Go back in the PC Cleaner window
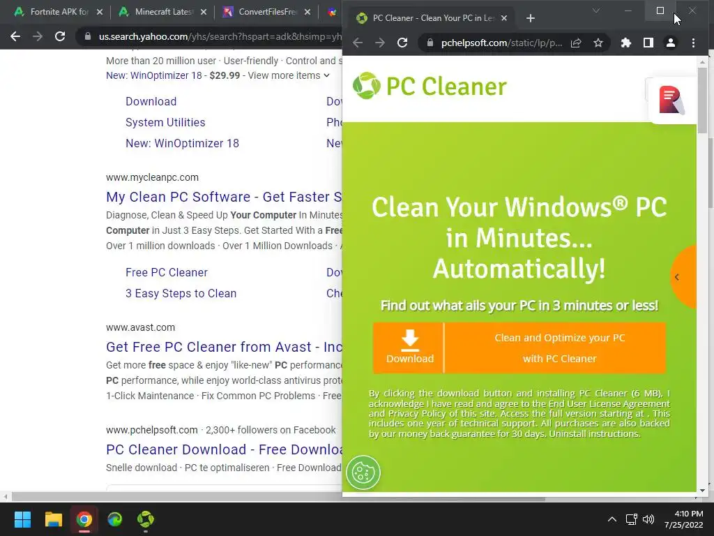Viewport: 714px width, 536px height. click(358, 43)
